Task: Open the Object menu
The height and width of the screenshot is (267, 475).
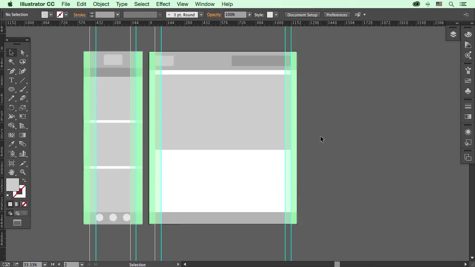Action: 101,4
